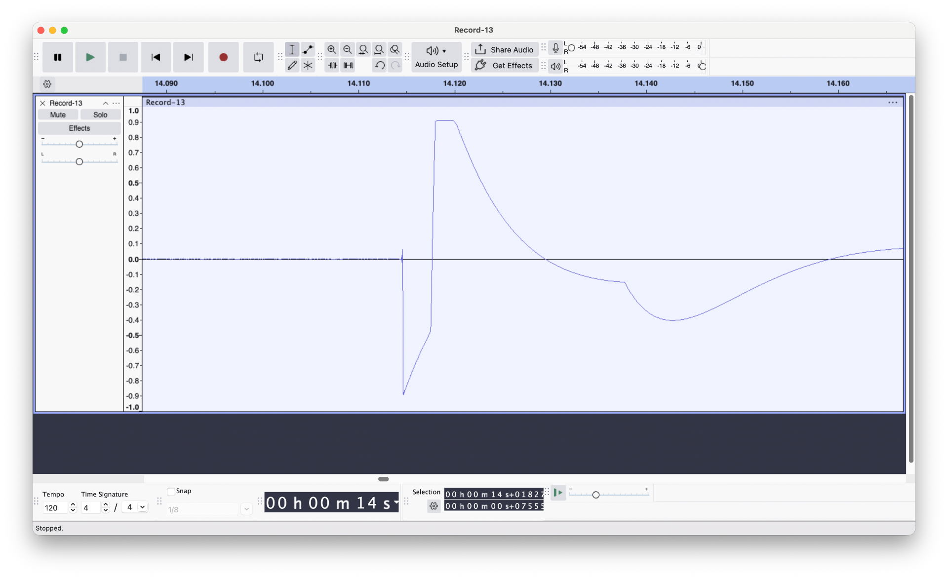
Task: Open the time format dropdown
Action: click(395, 502)
